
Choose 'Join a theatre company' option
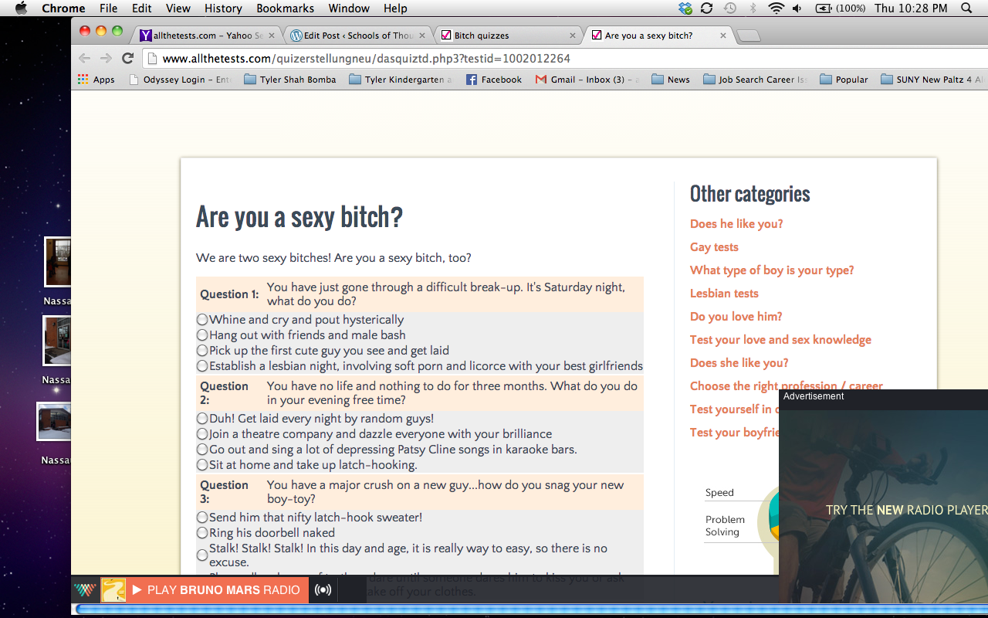[x=202, y=434]
